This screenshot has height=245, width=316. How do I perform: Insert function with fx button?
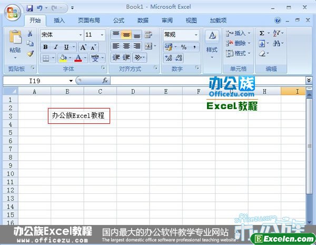pyautogui.click(x=105, y=81)
